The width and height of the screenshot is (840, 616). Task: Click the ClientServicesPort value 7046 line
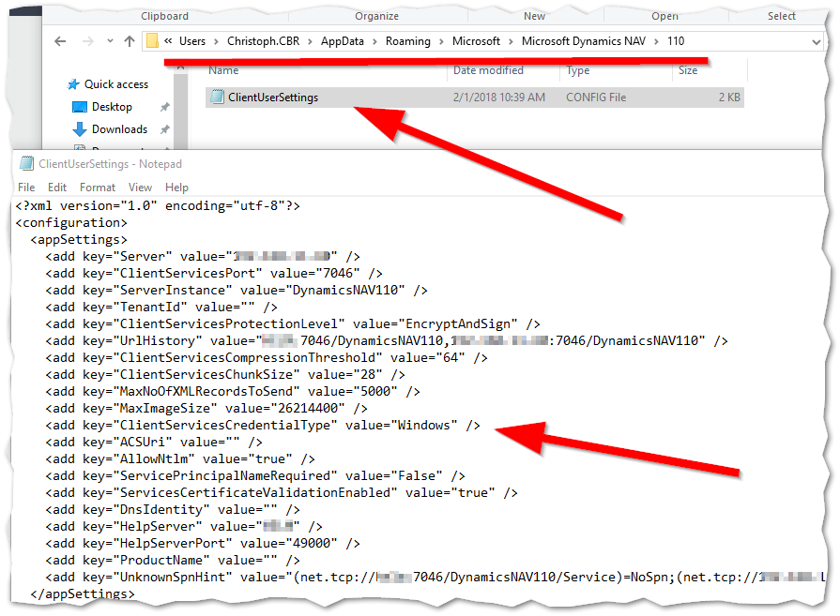[214, 273]
